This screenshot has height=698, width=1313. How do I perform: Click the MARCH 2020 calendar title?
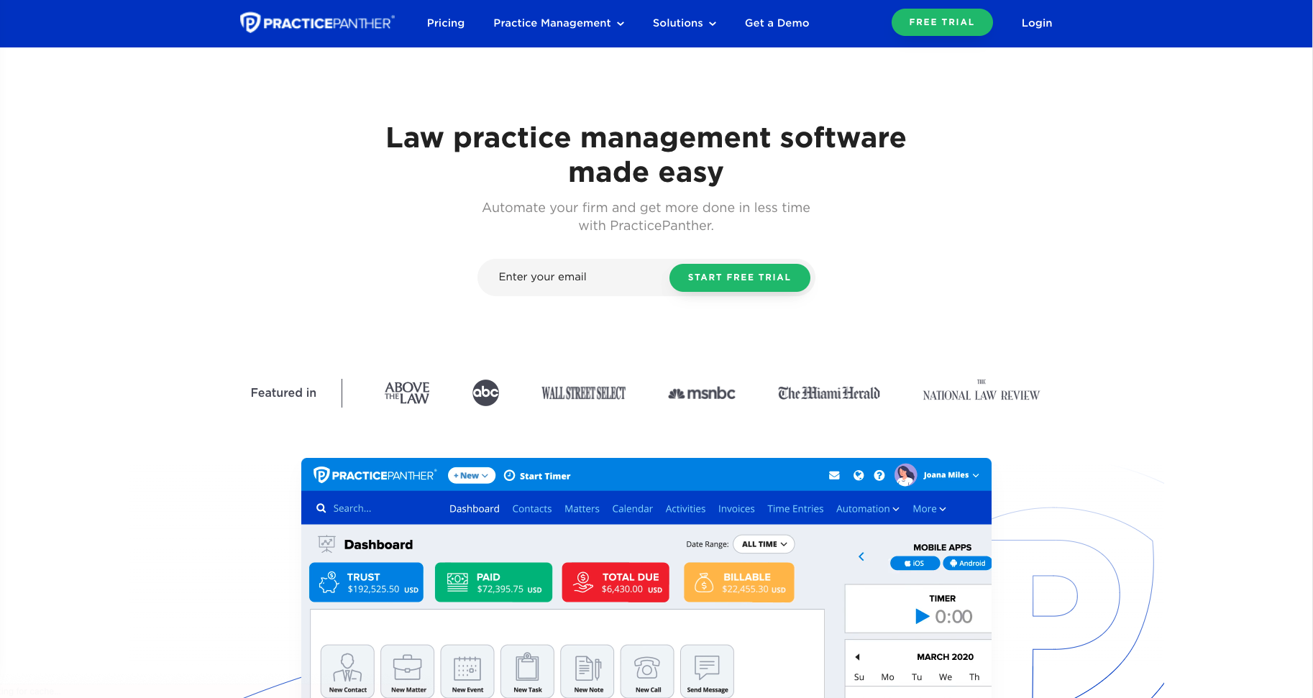tap(945, 657)
